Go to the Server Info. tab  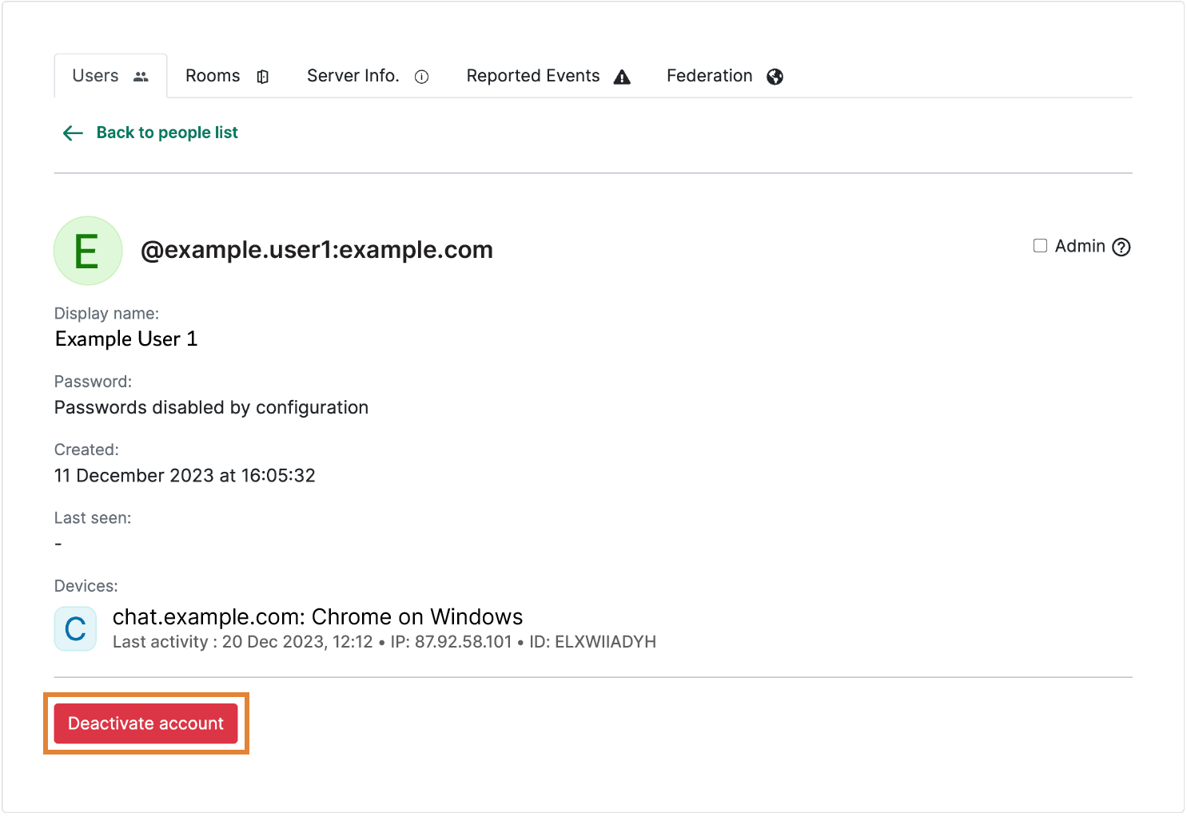coord(353,76)
